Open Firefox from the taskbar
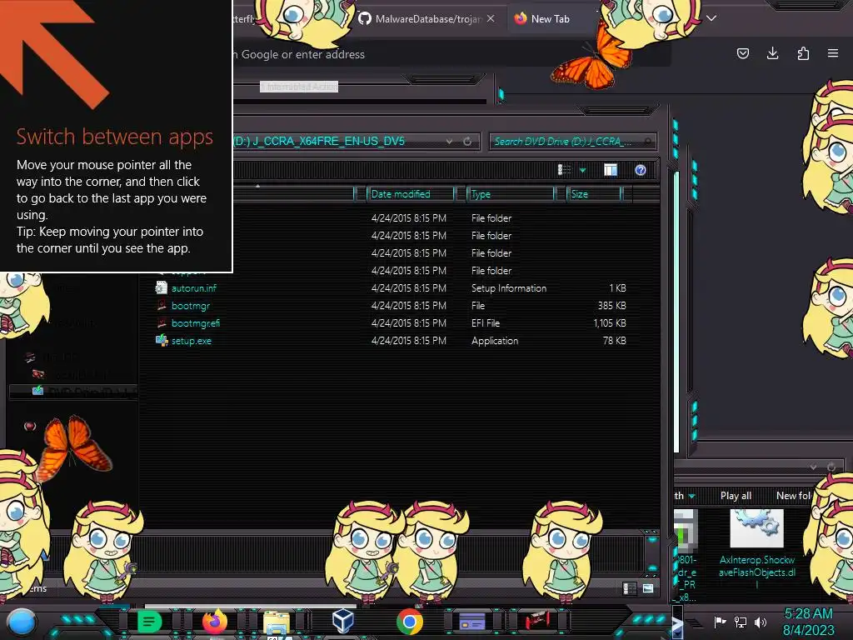 pyautogui.click(x=215, y=621)
